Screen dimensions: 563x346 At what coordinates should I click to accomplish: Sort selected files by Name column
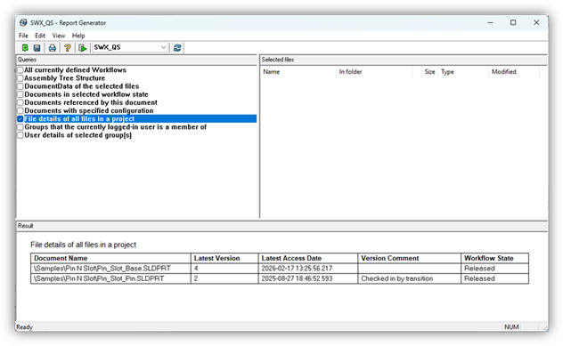click(x=298, y=72)
